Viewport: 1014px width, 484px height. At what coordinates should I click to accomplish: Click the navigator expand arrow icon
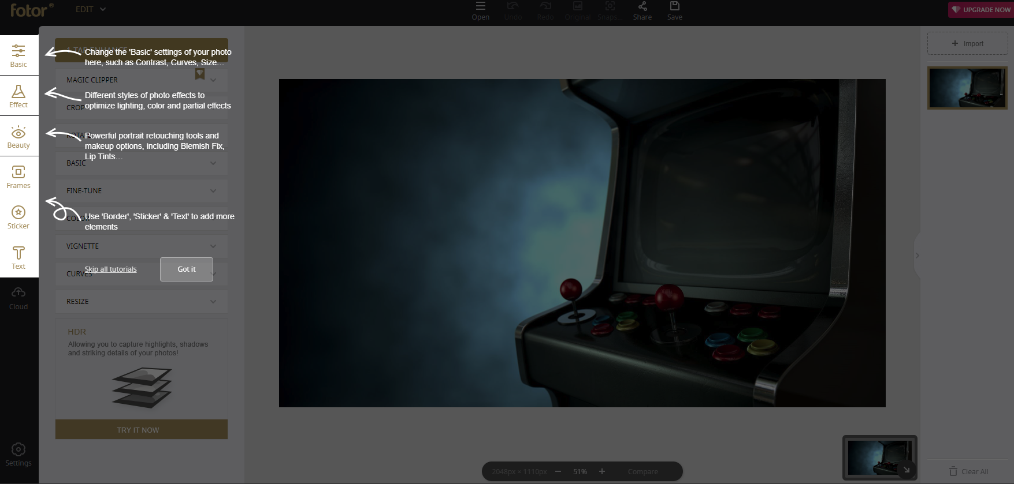pyautogui.click(x=907, y=470)
